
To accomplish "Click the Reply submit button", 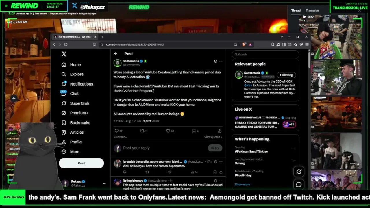I will [x=215, y=148].
